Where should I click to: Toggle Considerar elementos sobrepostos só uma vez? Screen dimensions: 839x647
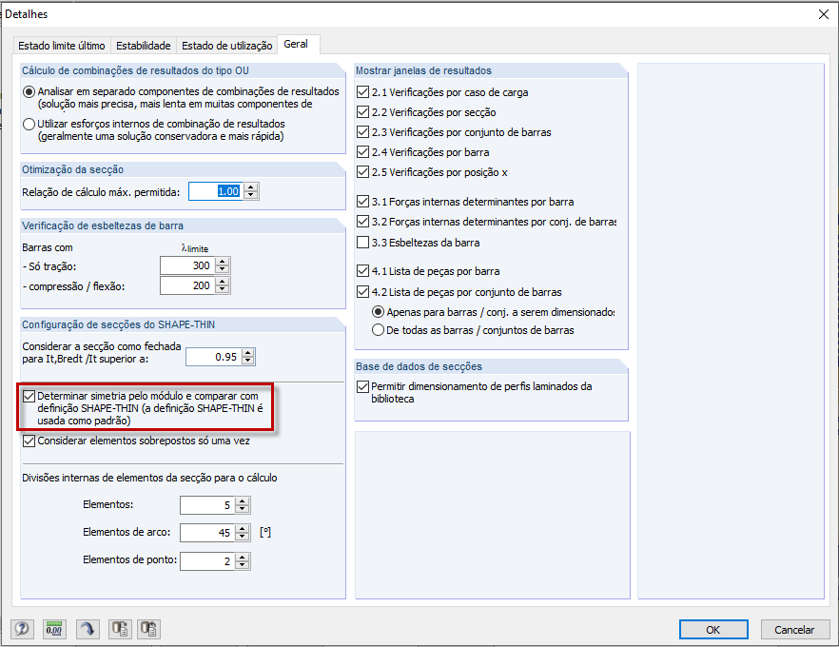pyautogui.click(x=29, y=441)
